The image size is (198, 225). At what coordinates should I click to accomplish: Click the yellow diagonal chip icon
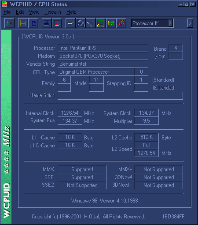tap(91, 23)
